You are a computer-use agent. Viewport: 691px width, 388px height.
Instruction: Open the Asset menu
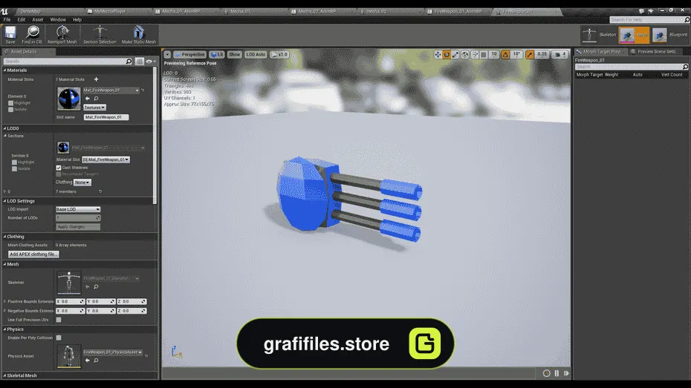tap(37, 20)
